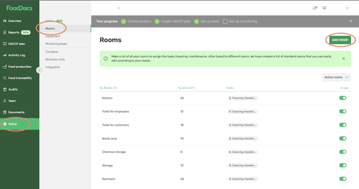Click Set up team checkmark step

[x=196, y=21]
